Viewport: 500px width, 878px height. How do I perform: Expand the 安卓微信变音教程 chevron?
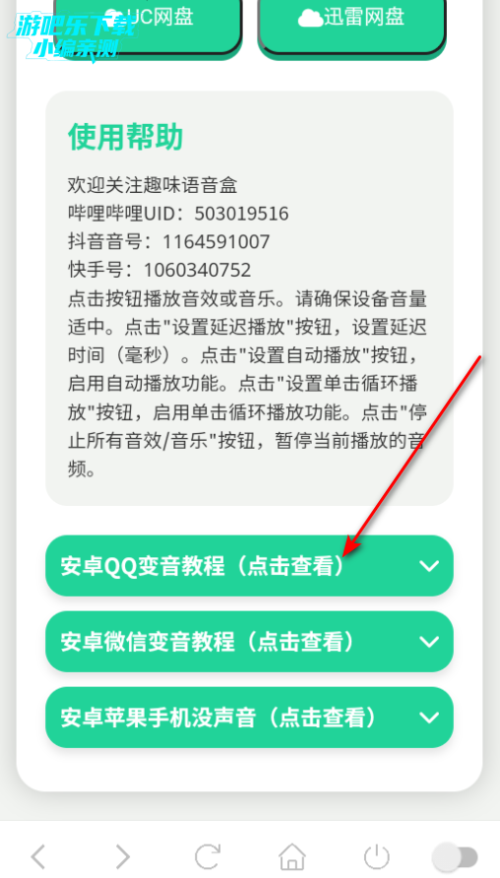pos(429,642)
